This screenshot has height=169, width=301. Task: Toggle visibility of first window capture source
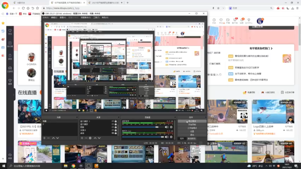point(112,121)
